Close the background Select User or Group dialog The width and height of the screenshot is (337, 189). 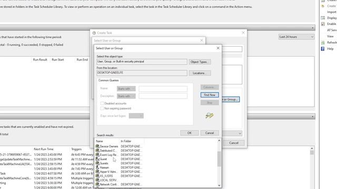coord(202,40)
